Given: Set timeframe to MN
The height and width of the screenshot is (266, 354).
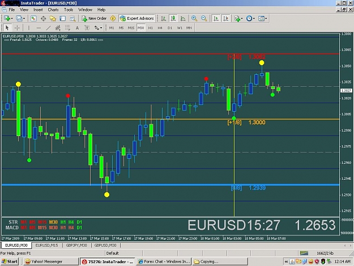Looking at the screenshot, I should tap(189, 28).
